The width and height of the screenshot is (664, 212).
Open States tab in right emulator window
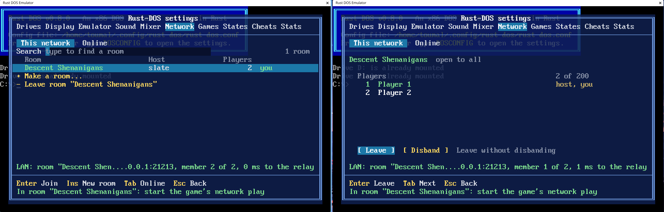coord(568,27)
